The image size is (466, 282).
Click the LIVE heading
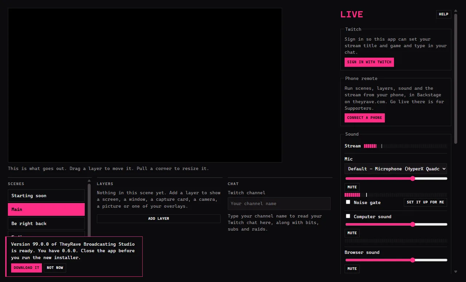tap(352, 15)
